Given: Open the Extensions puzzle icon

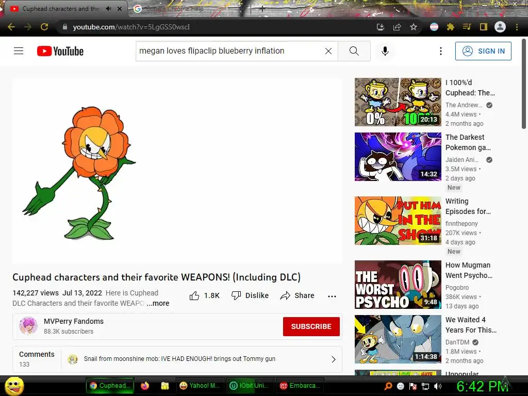Looking at the screenshot, I should (x=451, y=27).
